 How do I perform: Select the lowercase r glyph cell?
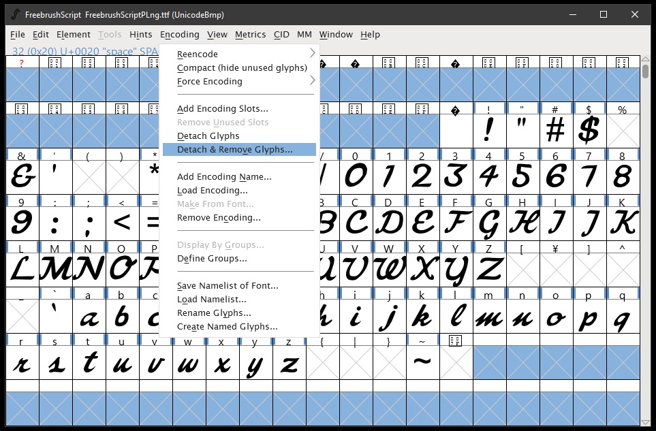click(x=22, y=363)
